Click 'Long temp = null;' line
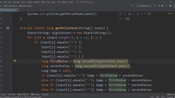The image size is (175, 98). [56, 71]
